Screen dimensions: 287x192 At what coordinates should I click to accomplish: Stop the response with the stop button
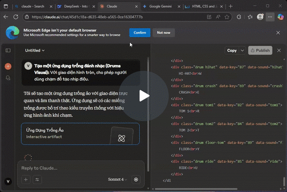[136, 180]
